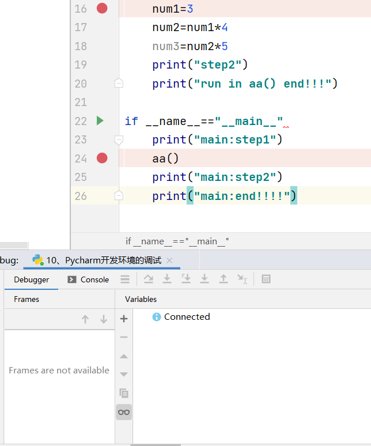Click the Step Into debugger icon

coord(167,279)
